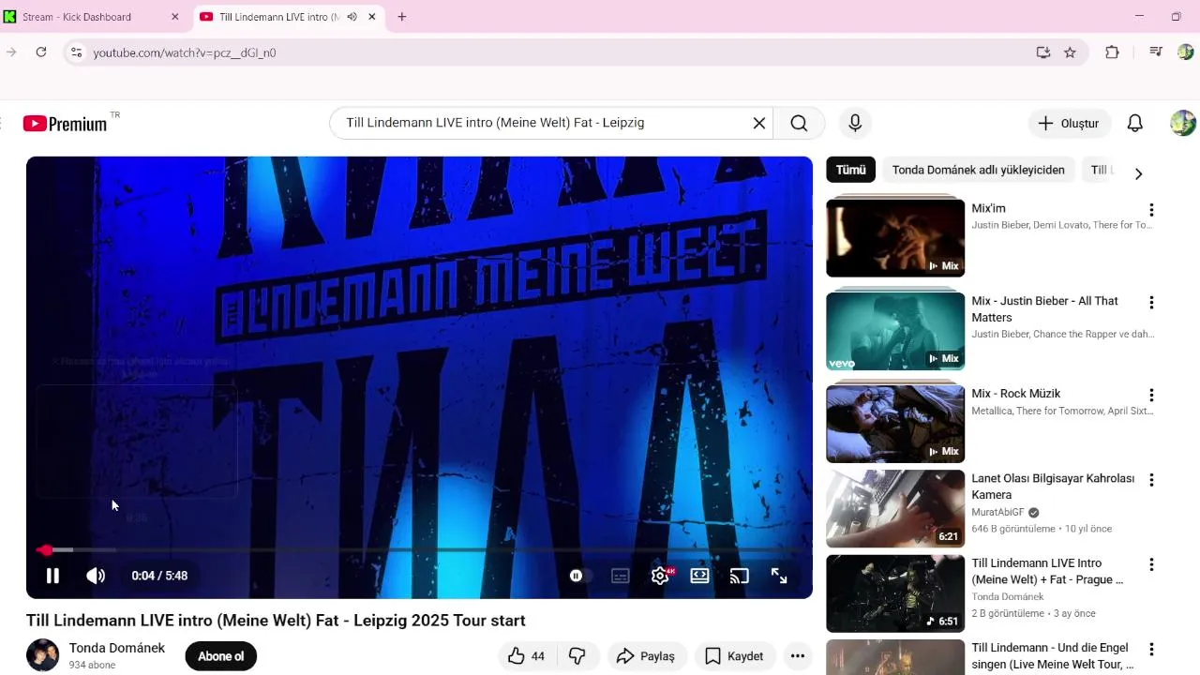Select Tonda Dománek adlı yükleyiciden chip

978,170
